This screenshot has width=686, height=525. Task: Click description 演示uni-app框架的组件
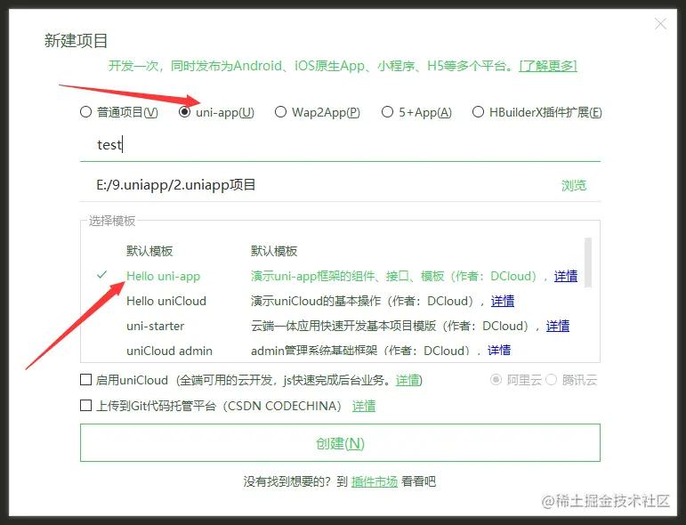313,276
